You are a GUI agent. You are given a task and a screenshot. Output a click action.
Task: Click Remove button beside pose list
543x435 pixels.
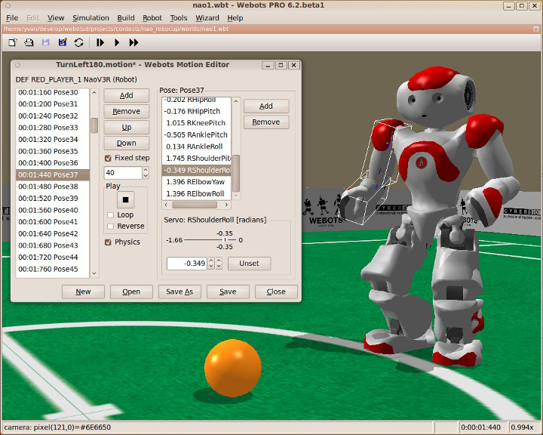pyautogui.click(x=127, y=111)
